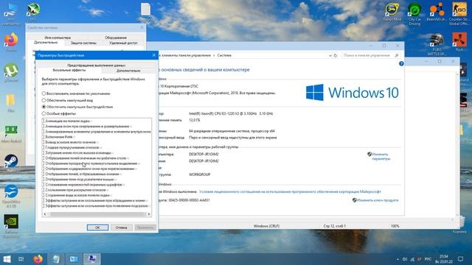The width and height of the screenshot is (472, 265).
Task: Switch to Визуальные эффекты tab
Action: coord(69,71)
